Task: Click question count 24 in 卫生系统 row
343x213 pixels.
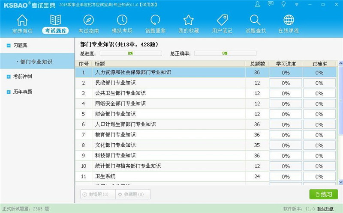Action: coord(257,176)
